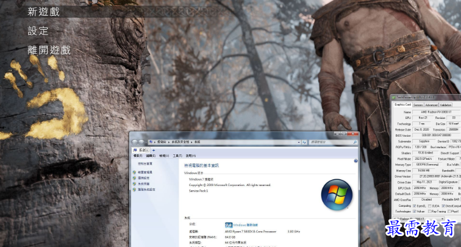
Task: Switch to the Advanced tab in GPU-Z
Action: pos(431,105)
